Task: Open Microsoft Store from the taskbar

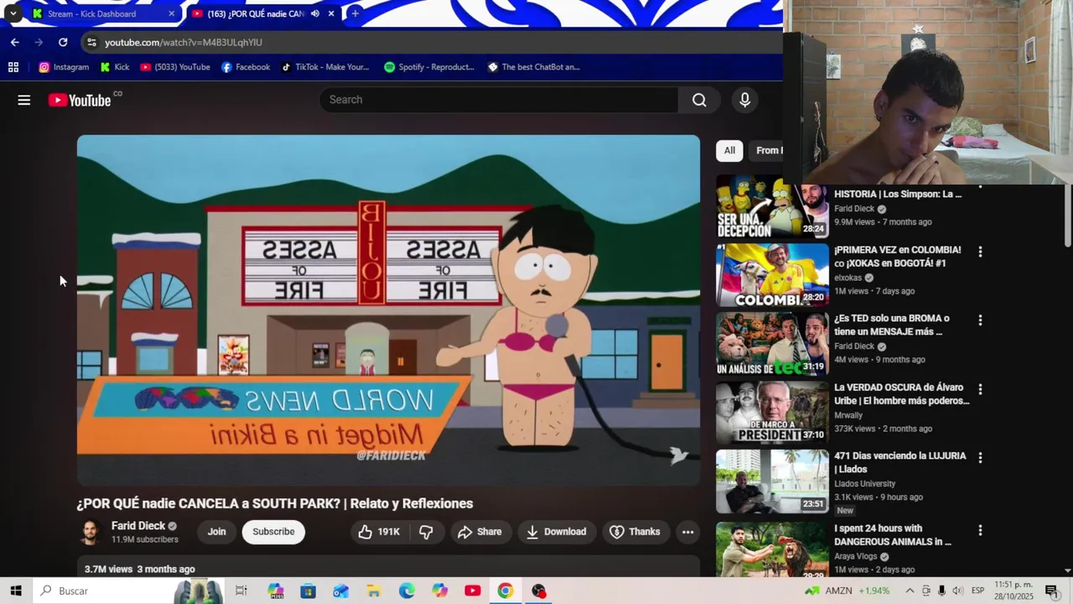Action: tap(308, 591)
